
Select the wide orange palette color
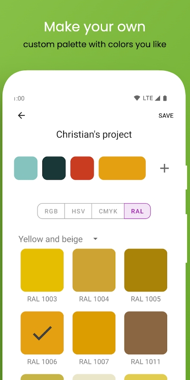pos(122,168)
